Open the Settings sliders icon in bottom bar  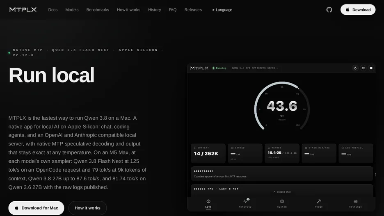click(355, 201)
